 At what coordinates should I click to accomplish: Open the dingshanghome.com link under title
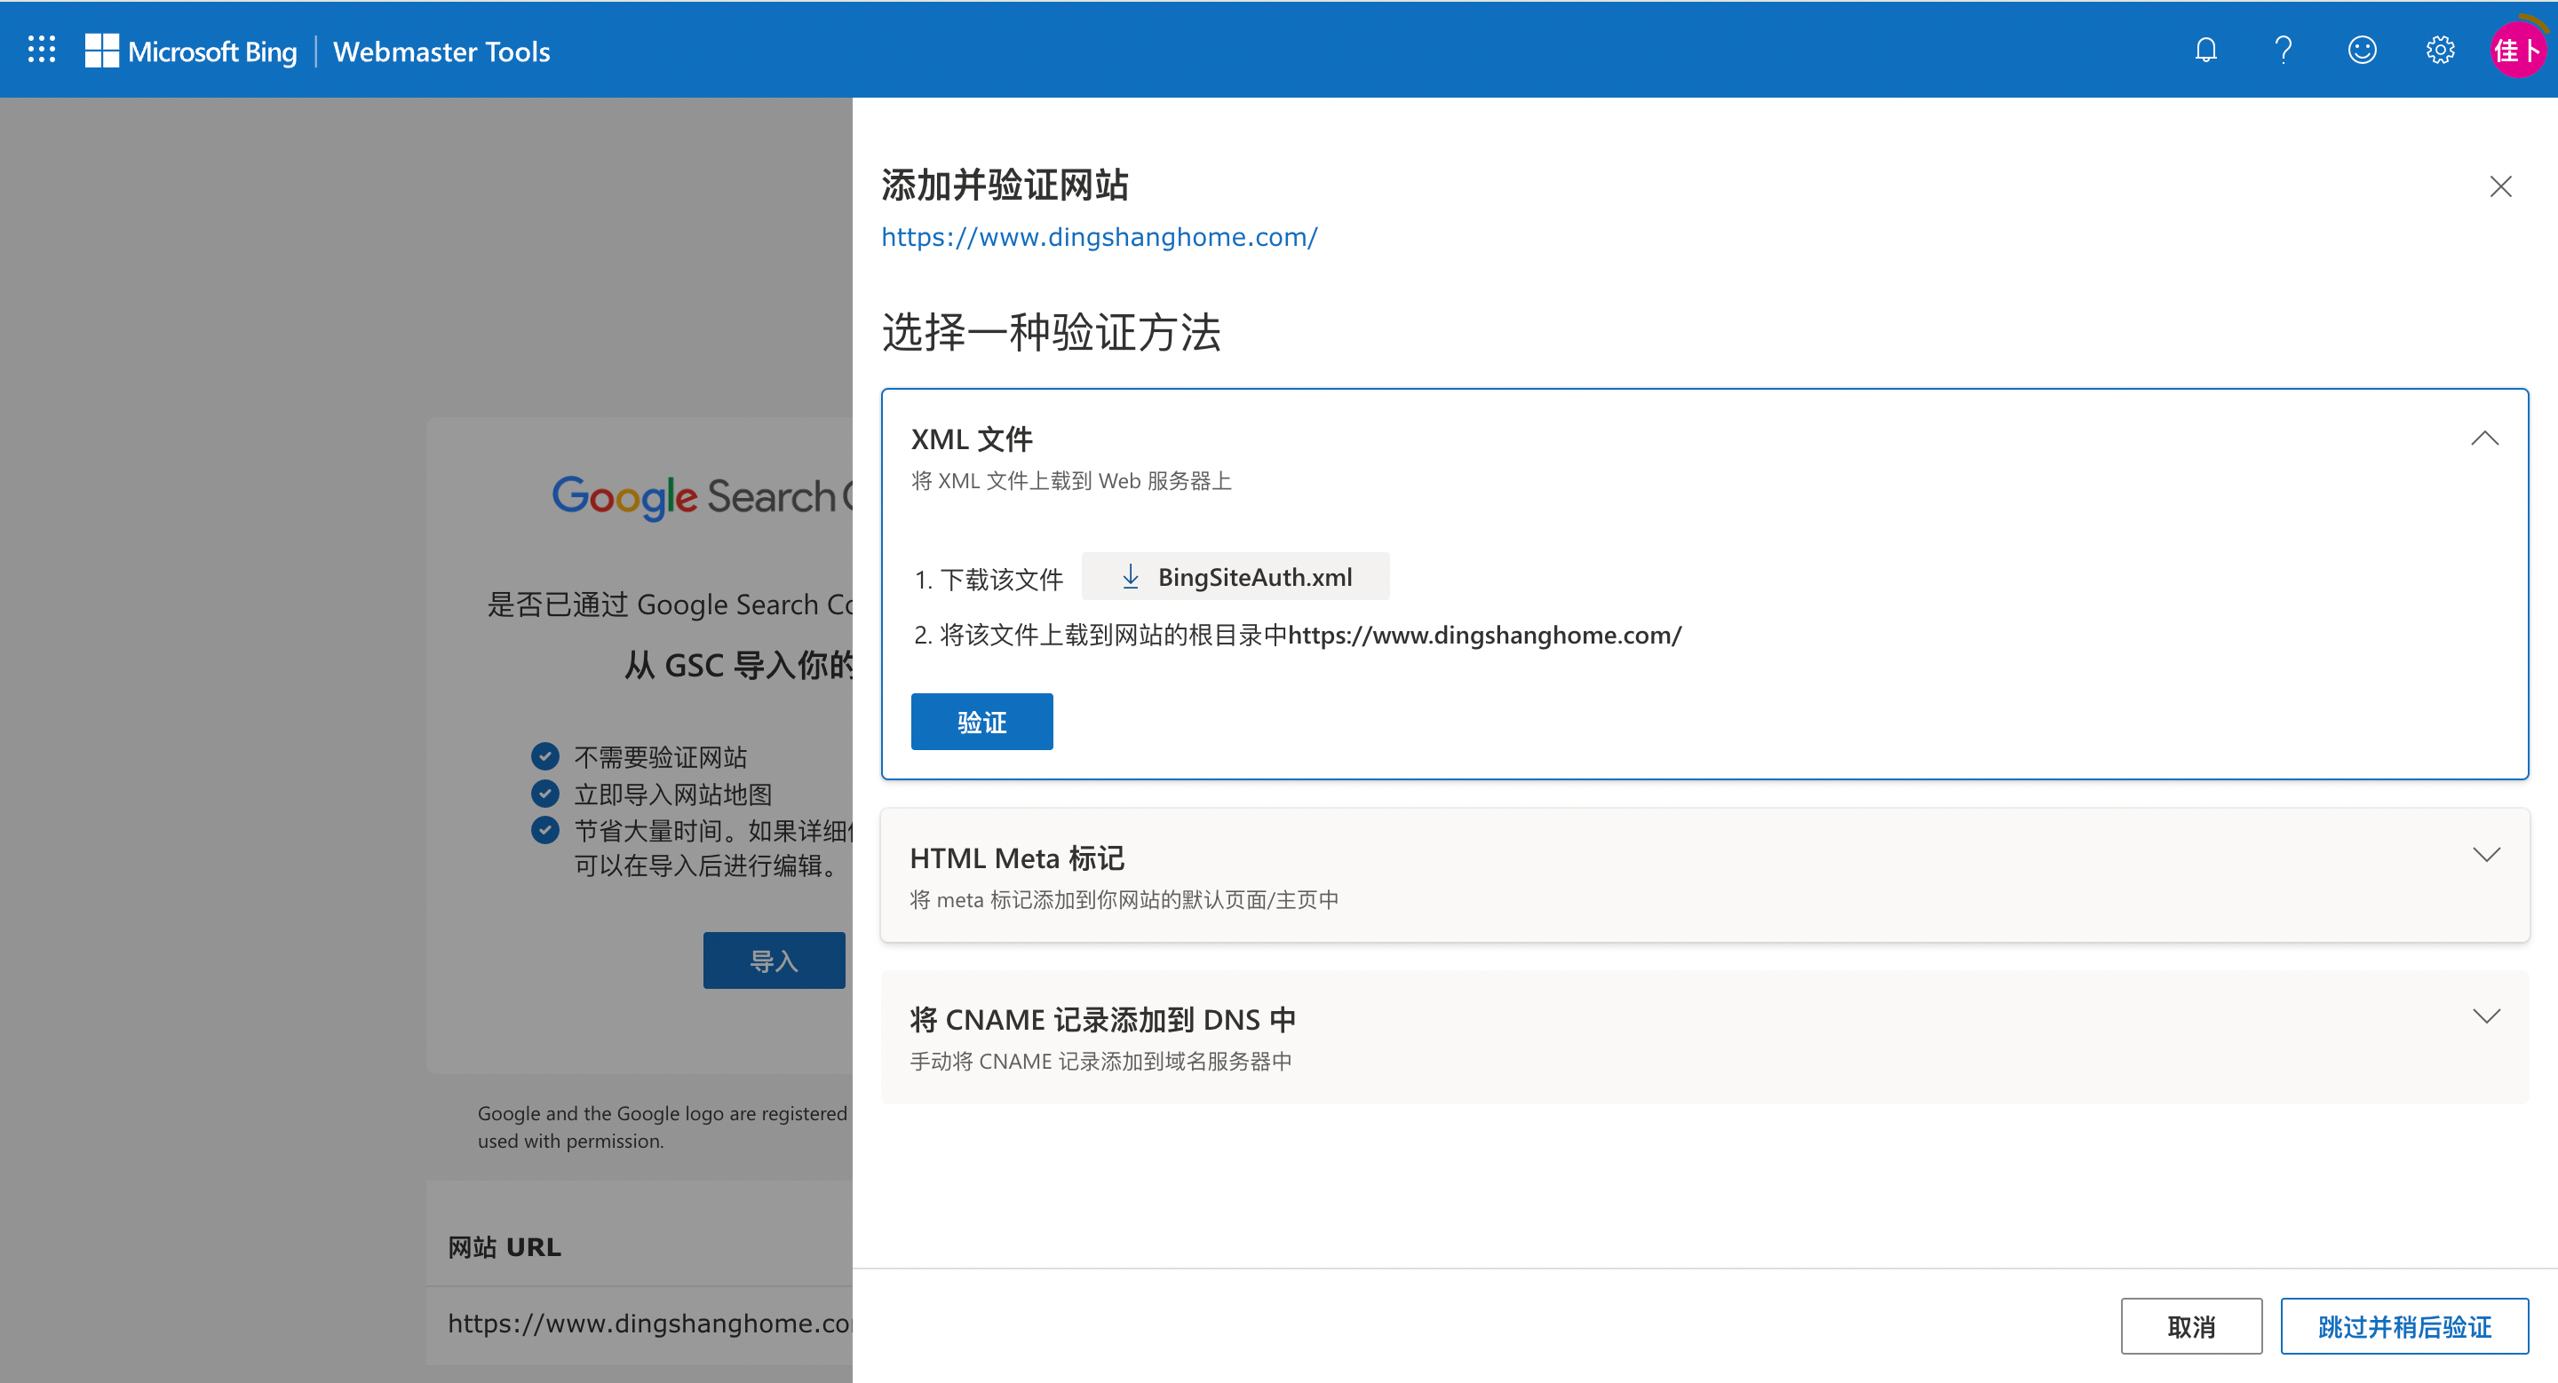(1100, 237)
